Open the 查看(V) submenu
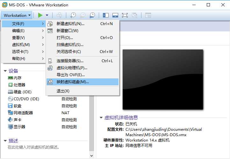This screenshot has height=159, width=230. pyautogui.click(x=24, y=38)
